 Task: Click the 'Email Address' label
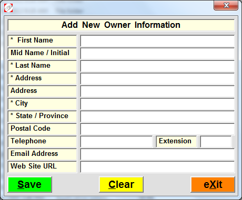(x=42, y=154)
